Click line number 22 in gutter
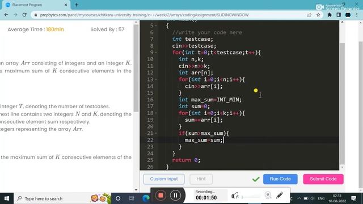This screenshot has width=363, height=204. point(150,140)
